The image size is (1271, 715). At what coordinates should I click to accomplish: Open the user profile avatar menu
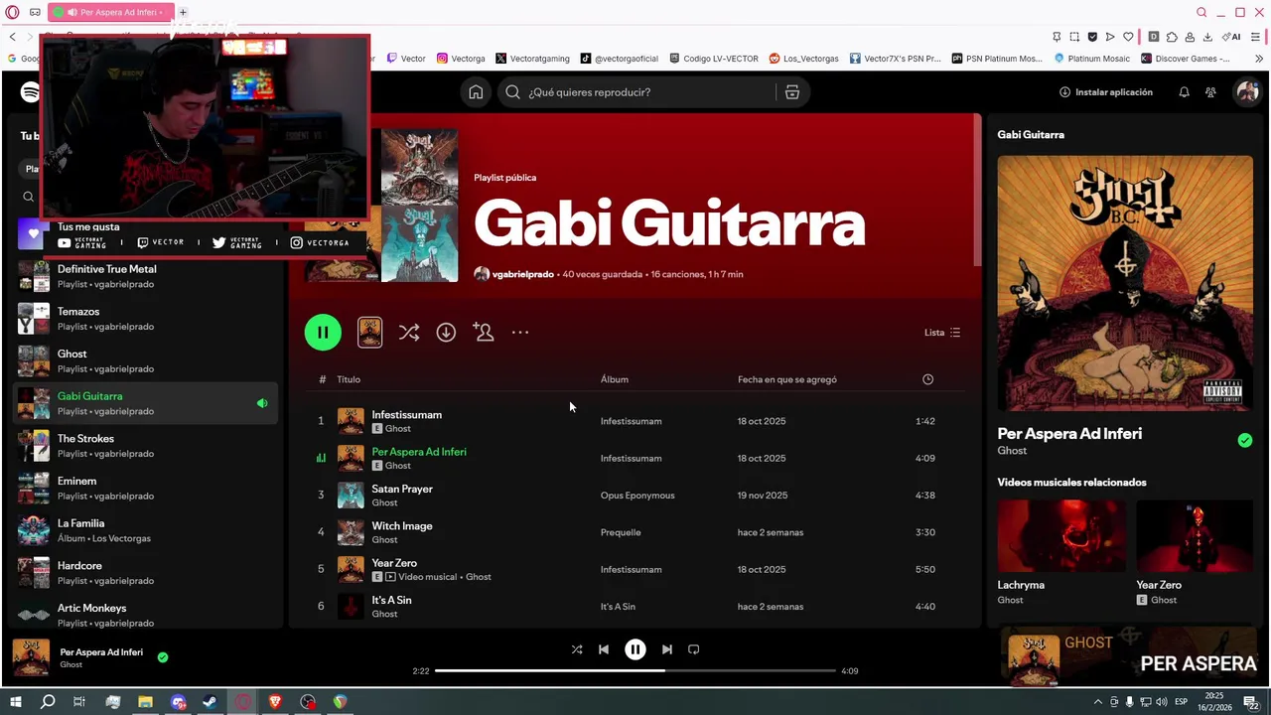point(1246,92)
